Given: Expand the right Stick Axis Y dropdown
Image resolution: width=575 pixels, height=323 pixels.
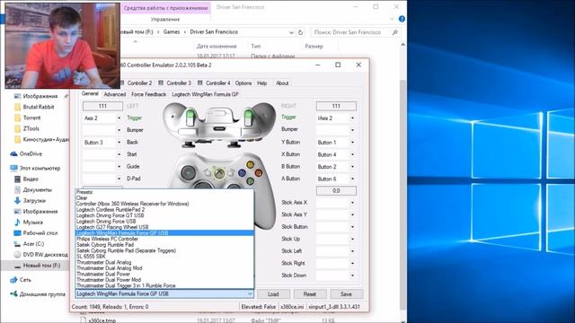Looking at the screenshot, I should point(352,214).
